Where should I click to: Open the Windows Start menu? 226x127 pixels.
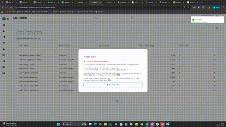[x=58, y=124]
